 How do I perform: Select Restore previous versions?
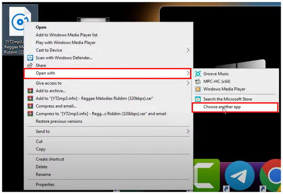point(59,121)
